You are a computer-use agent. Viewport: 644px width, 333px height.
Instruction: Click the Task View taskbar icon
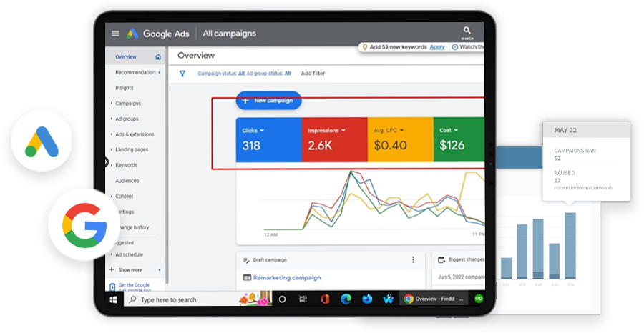pos(303,299)
